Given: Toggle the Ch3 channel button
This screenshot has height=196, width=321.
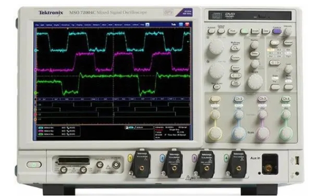Looking at the screenshot, I should tap(262, 99).
